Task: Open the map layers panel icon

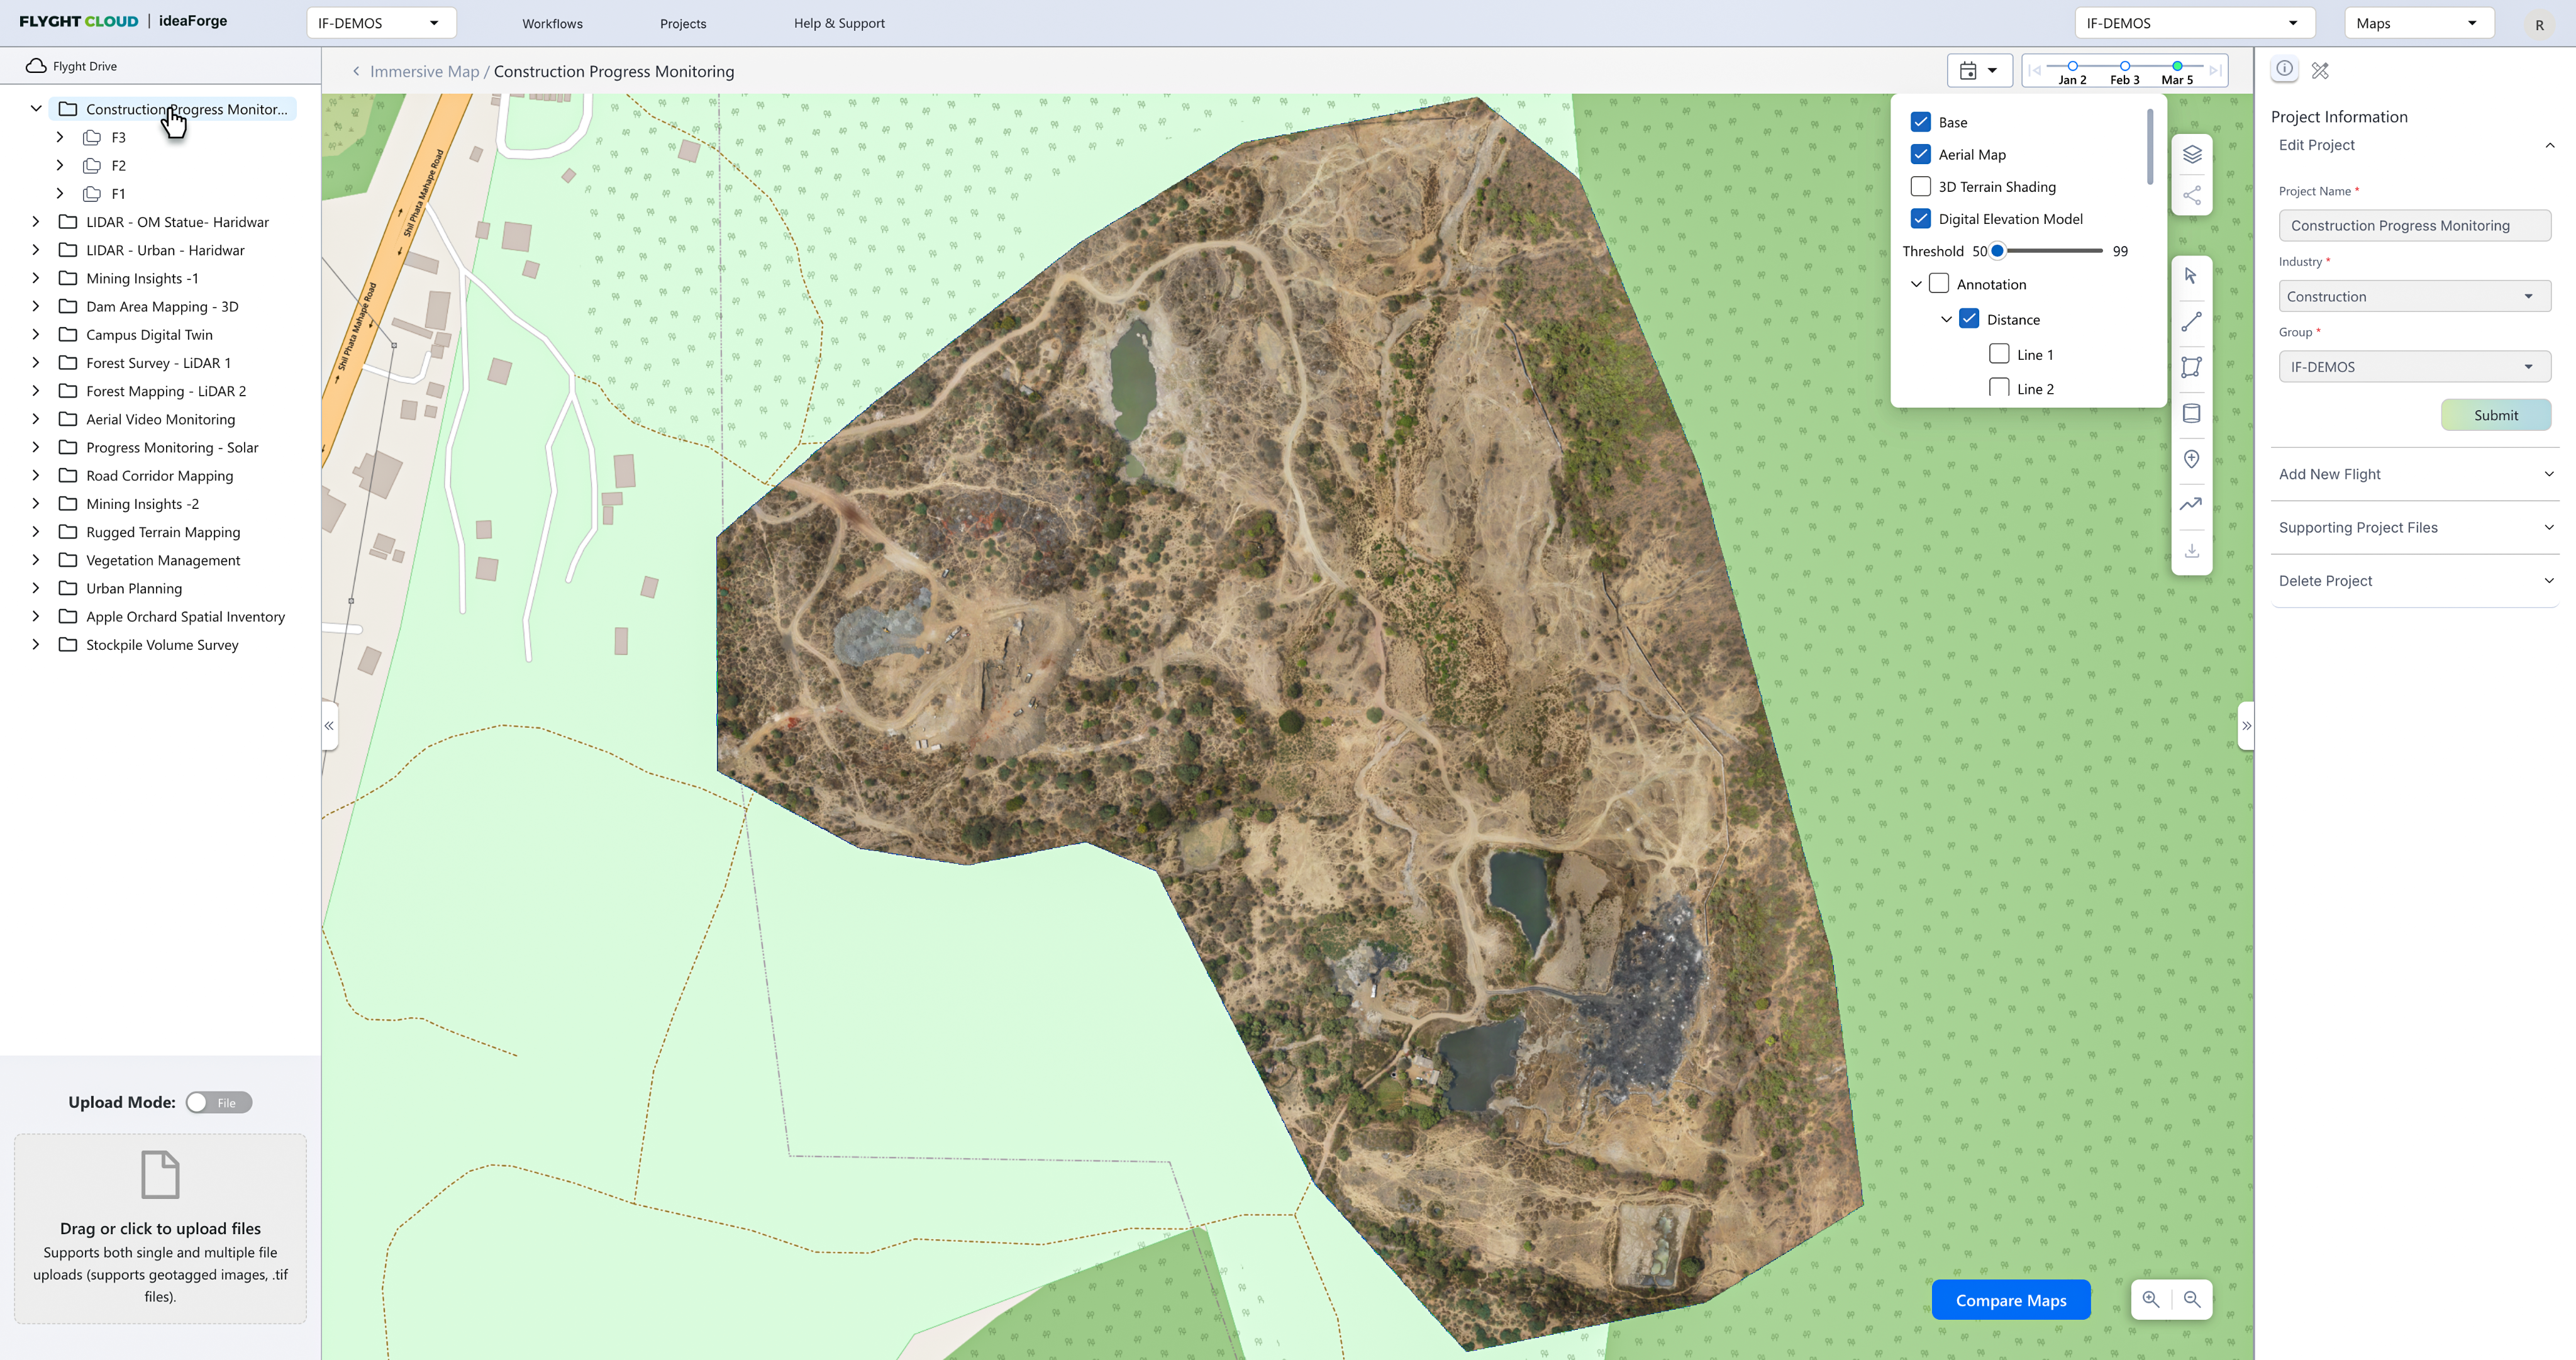Action: point(2191,154)
